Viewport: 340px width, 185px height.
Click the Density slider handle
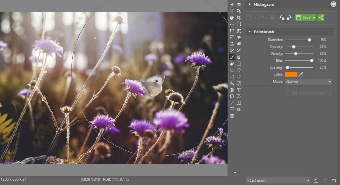click(x=296, y=54)
